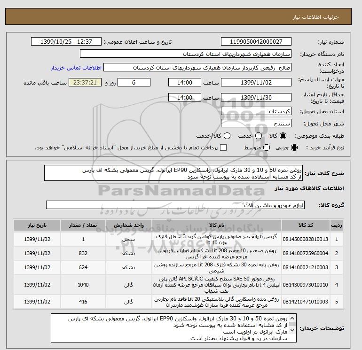Click the روغن صنعتی 10 item name

217,254
